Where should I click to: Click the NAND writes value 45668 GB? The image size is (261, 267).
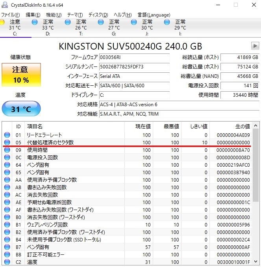(x=240, y=76)
